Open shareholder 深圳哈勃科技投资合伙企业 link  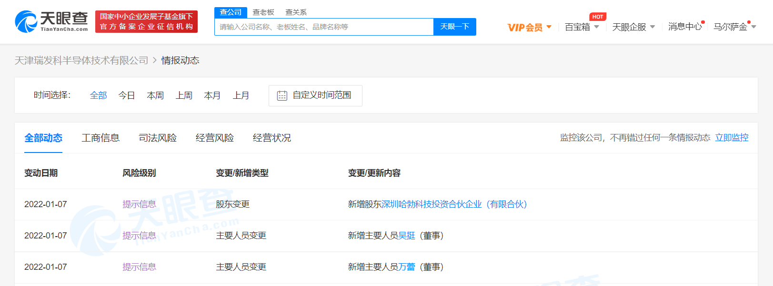coord(454,204)
